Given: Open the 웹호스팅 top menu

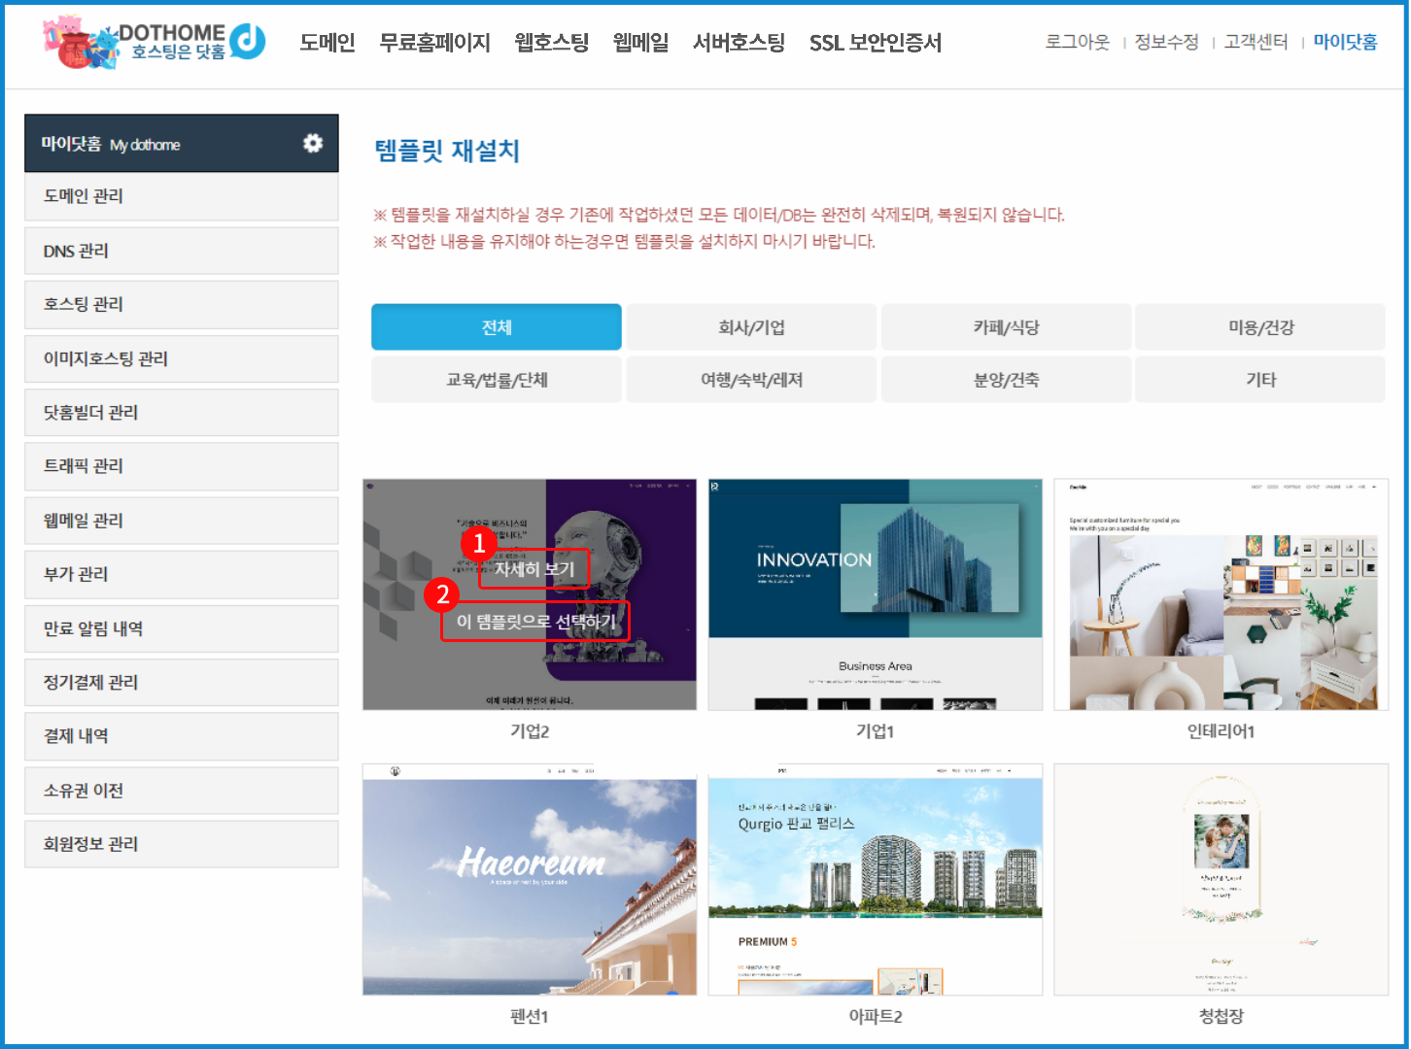Looking at the screenshot, I should point(551,43).
